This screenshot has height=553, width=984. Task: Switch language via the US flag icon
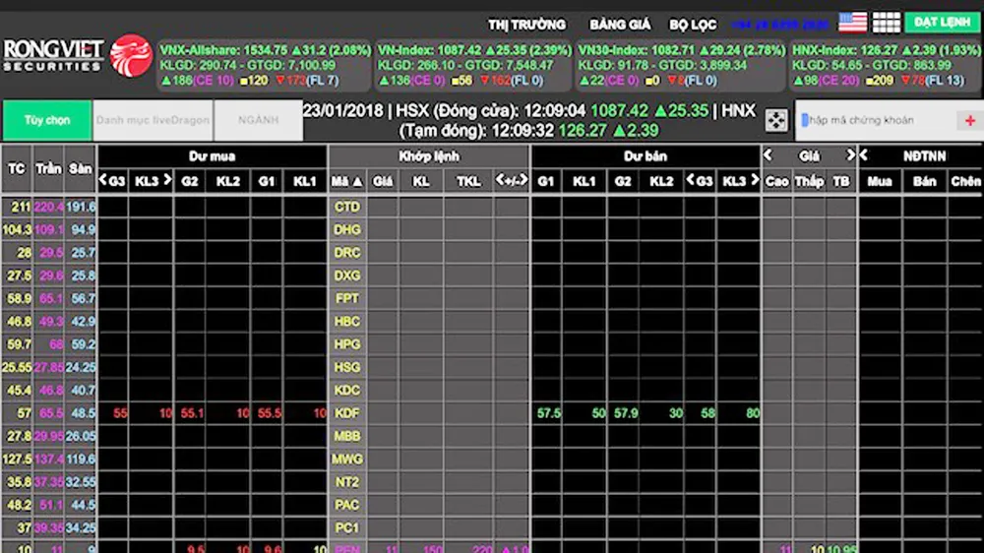click(x=852, y=23)
